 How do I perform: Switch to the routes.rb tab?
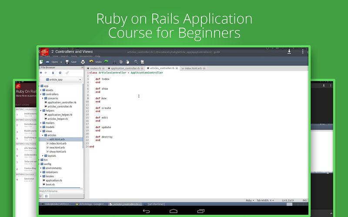95,69
